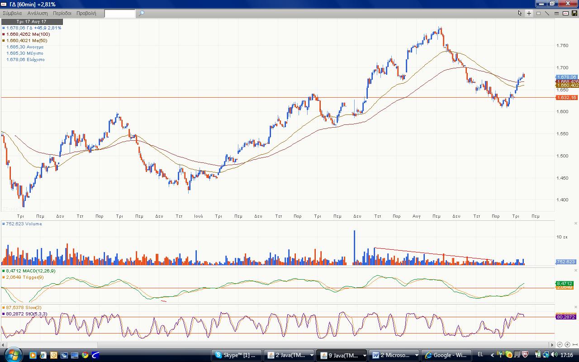The image size is (579, 362).
Task: Open the Σύμβολα menu
Action: [x=12, y=13]
